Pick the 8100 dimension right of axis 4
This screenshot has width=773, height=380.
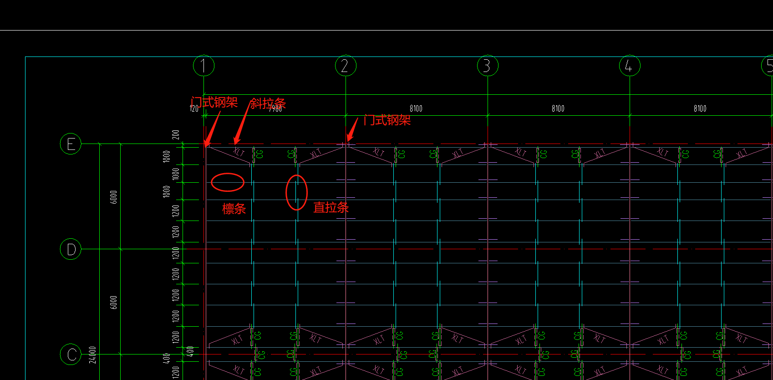click(x=700, y=108)
